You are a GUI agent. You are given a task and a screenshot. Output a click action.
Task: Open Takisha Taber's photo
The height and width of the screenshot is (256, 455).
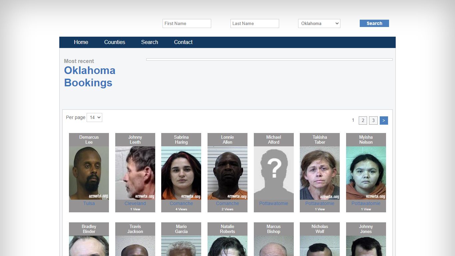pos(320,173)
